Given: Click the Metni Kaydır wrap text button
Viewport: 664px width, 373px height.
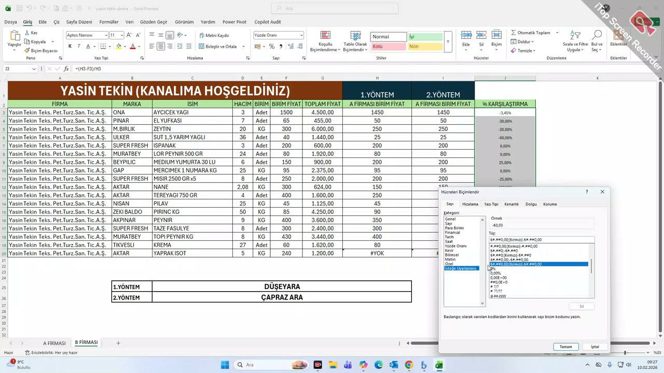Looking at the screenshot, I should pyautogui.click(x=214, y=35).
